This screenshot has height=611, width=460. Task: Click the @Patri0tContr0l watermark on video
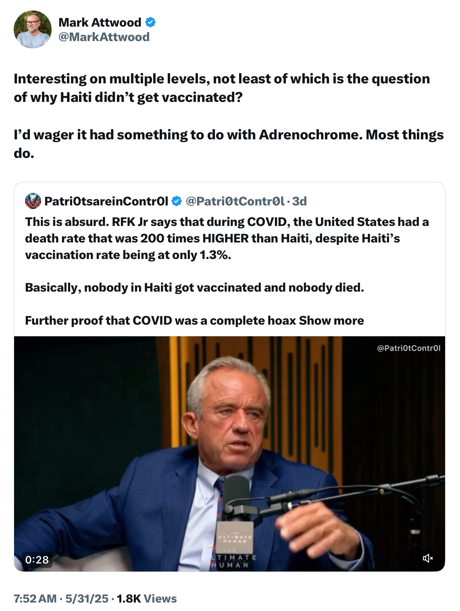(x=408, y=348)
